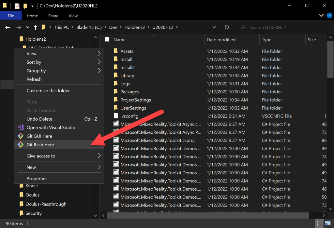Viewport: 334px width, 228px height.
Task: Click the Properties quick access toolbar icon
Action: (x=17, y=6)
